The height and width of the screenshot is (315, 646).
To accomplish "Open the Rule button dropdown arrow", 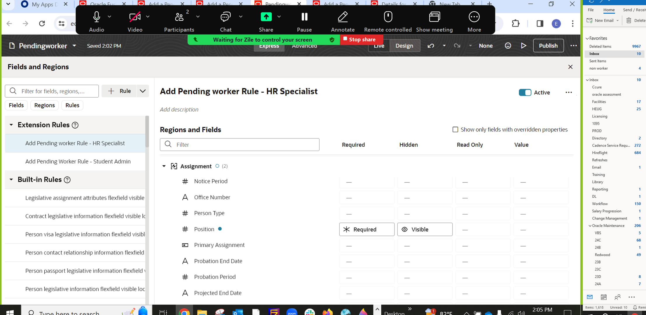I will [143, 91].
